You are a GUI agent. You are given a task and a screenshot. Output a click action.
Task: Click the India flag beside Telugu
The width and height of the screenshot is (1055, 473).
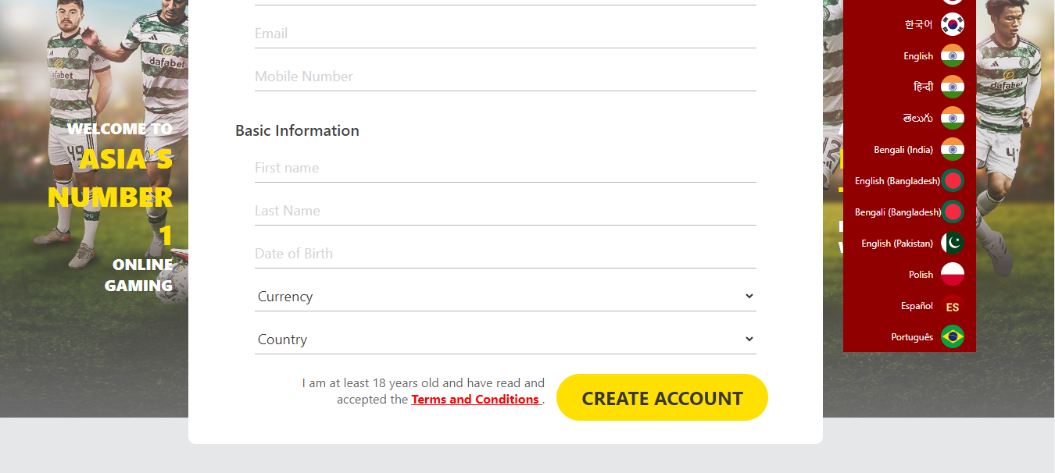952,118
